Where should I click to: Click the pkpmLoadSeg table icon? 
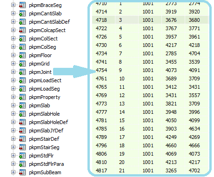click(x=22, y=89)
